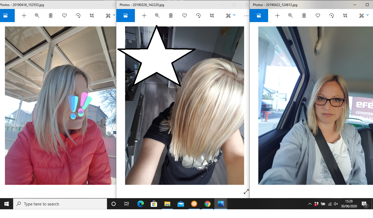The width and height of the screenshot is (373, 218).
Task: Open the notification center with 7 notifications
Action: pos(364,204)
